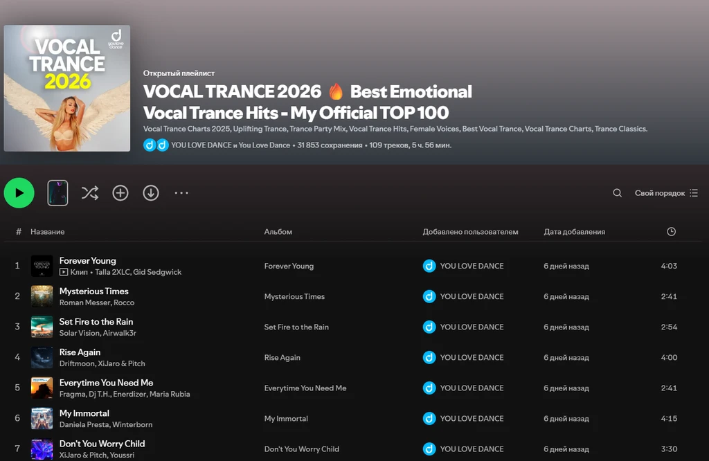Select 'Don't You Worry Child' track title
Image resolution: width=709 pixels, height=461 pixels.
(x=102, y=444)
